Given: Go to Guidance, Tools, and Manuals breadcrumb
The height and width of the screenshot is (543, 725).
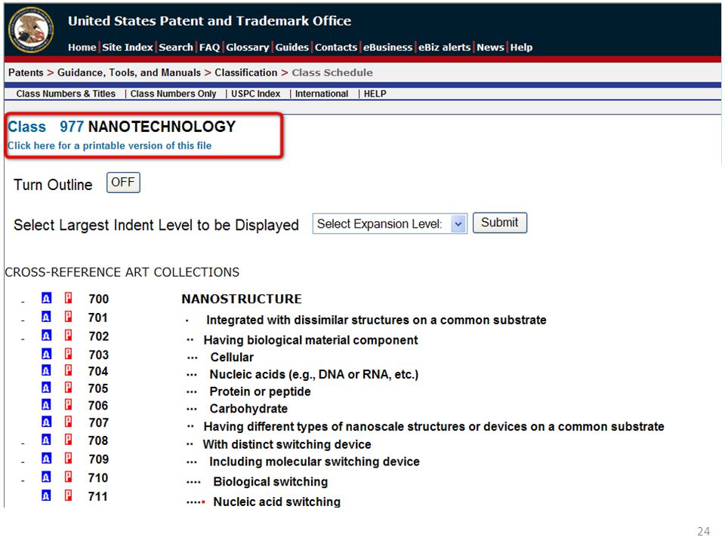Looking at the screenshot, I should click(x=129, y=72).
